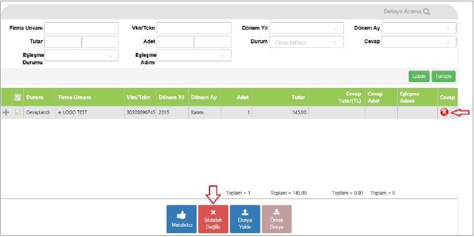Sort by the Tutar column header
This screenshot has height=237, width=474.
point(281,98)
